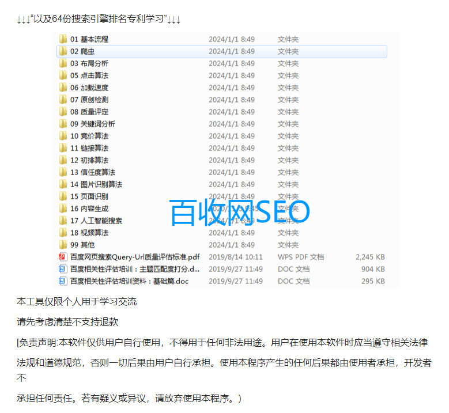Select the folder name '16 内容生成'
The height and width of the screenshot is (413, 449).
click(x=89, y=209)
